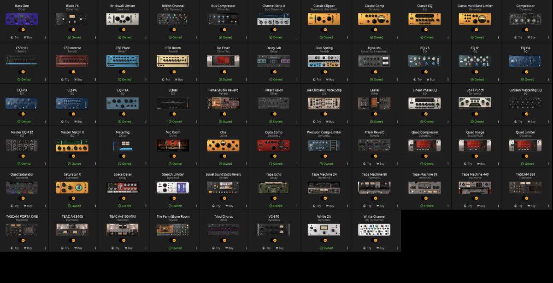
Task: Show info for EQual plugin
Action: (x=196, y=121)
